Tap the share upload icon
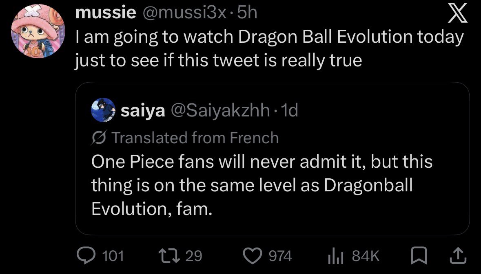 (457, 256)
